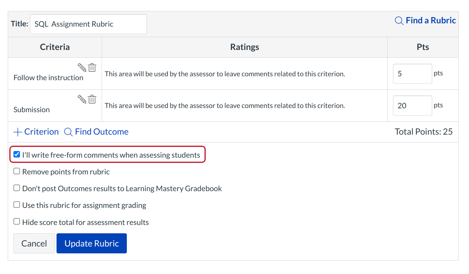Delete the Follow the instruction criterion
The width and height of the screenshot is (469, 274).
pos(92,68)
